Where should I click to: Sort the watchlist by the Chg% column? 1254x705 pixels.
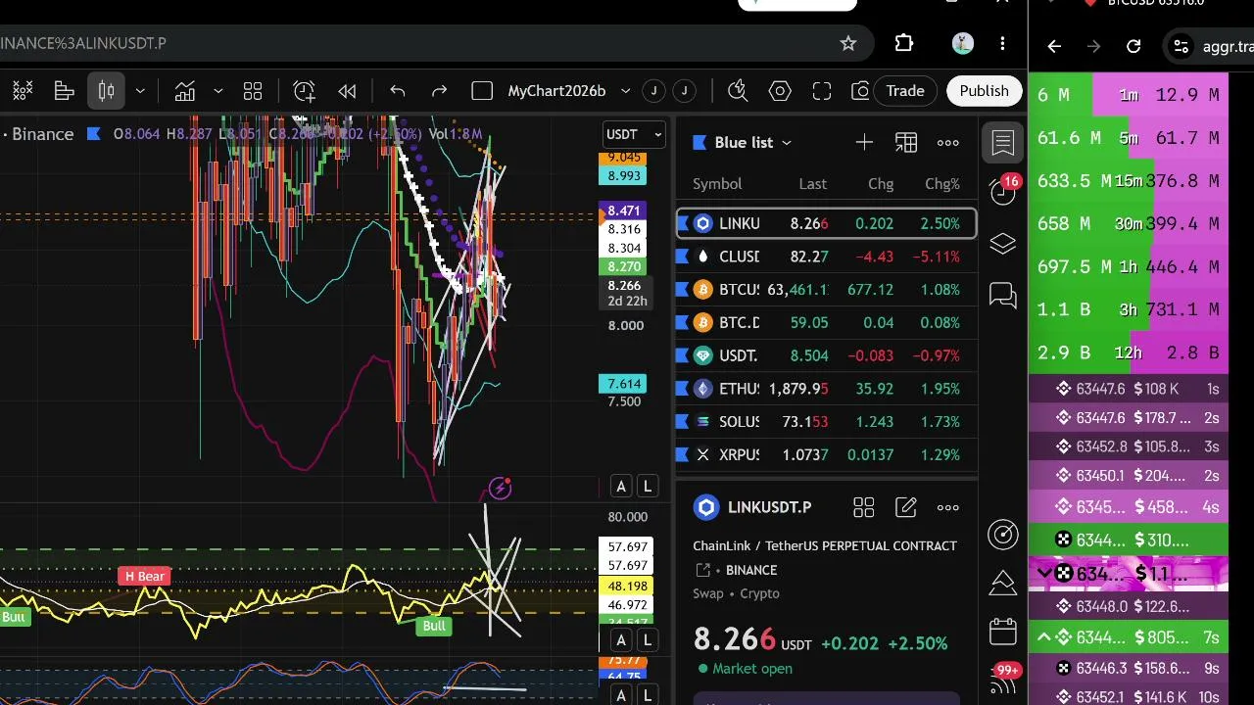942,184
